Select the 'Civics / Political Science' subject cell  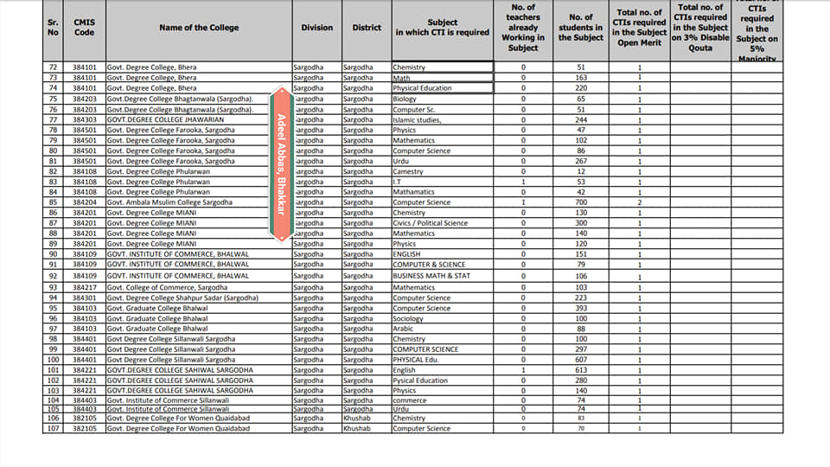pyautogui.click(x=442, y=223)
